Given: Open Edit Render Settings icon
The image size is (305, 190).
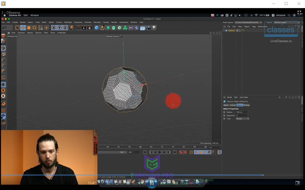Looking at the screenshot, I should (89, 28).
